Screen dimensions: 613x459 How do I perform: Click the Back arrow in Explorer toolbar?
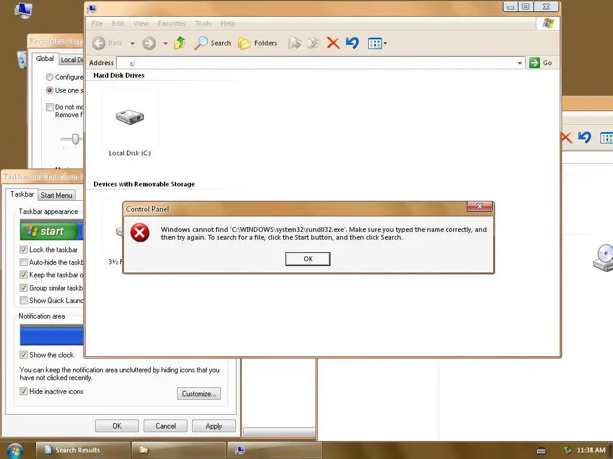(x=99, y=43)
